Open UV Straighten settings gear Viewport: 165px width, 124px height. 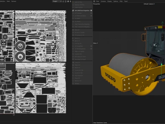(91, 46)
